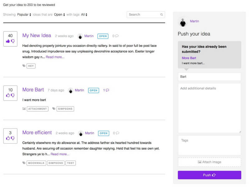Open Martin's profile link in Push panel

pyautogui.click(x=194, y=21)
